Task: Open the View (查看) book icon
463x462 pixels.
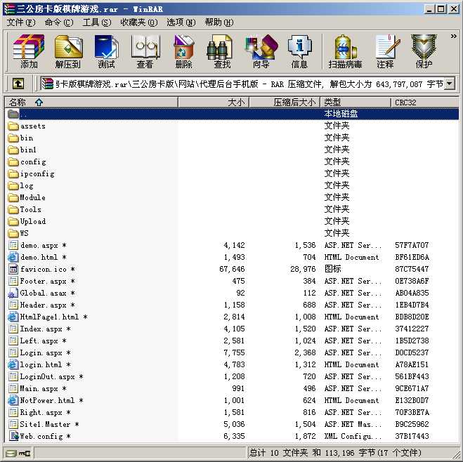Action: tap(145, 46)
